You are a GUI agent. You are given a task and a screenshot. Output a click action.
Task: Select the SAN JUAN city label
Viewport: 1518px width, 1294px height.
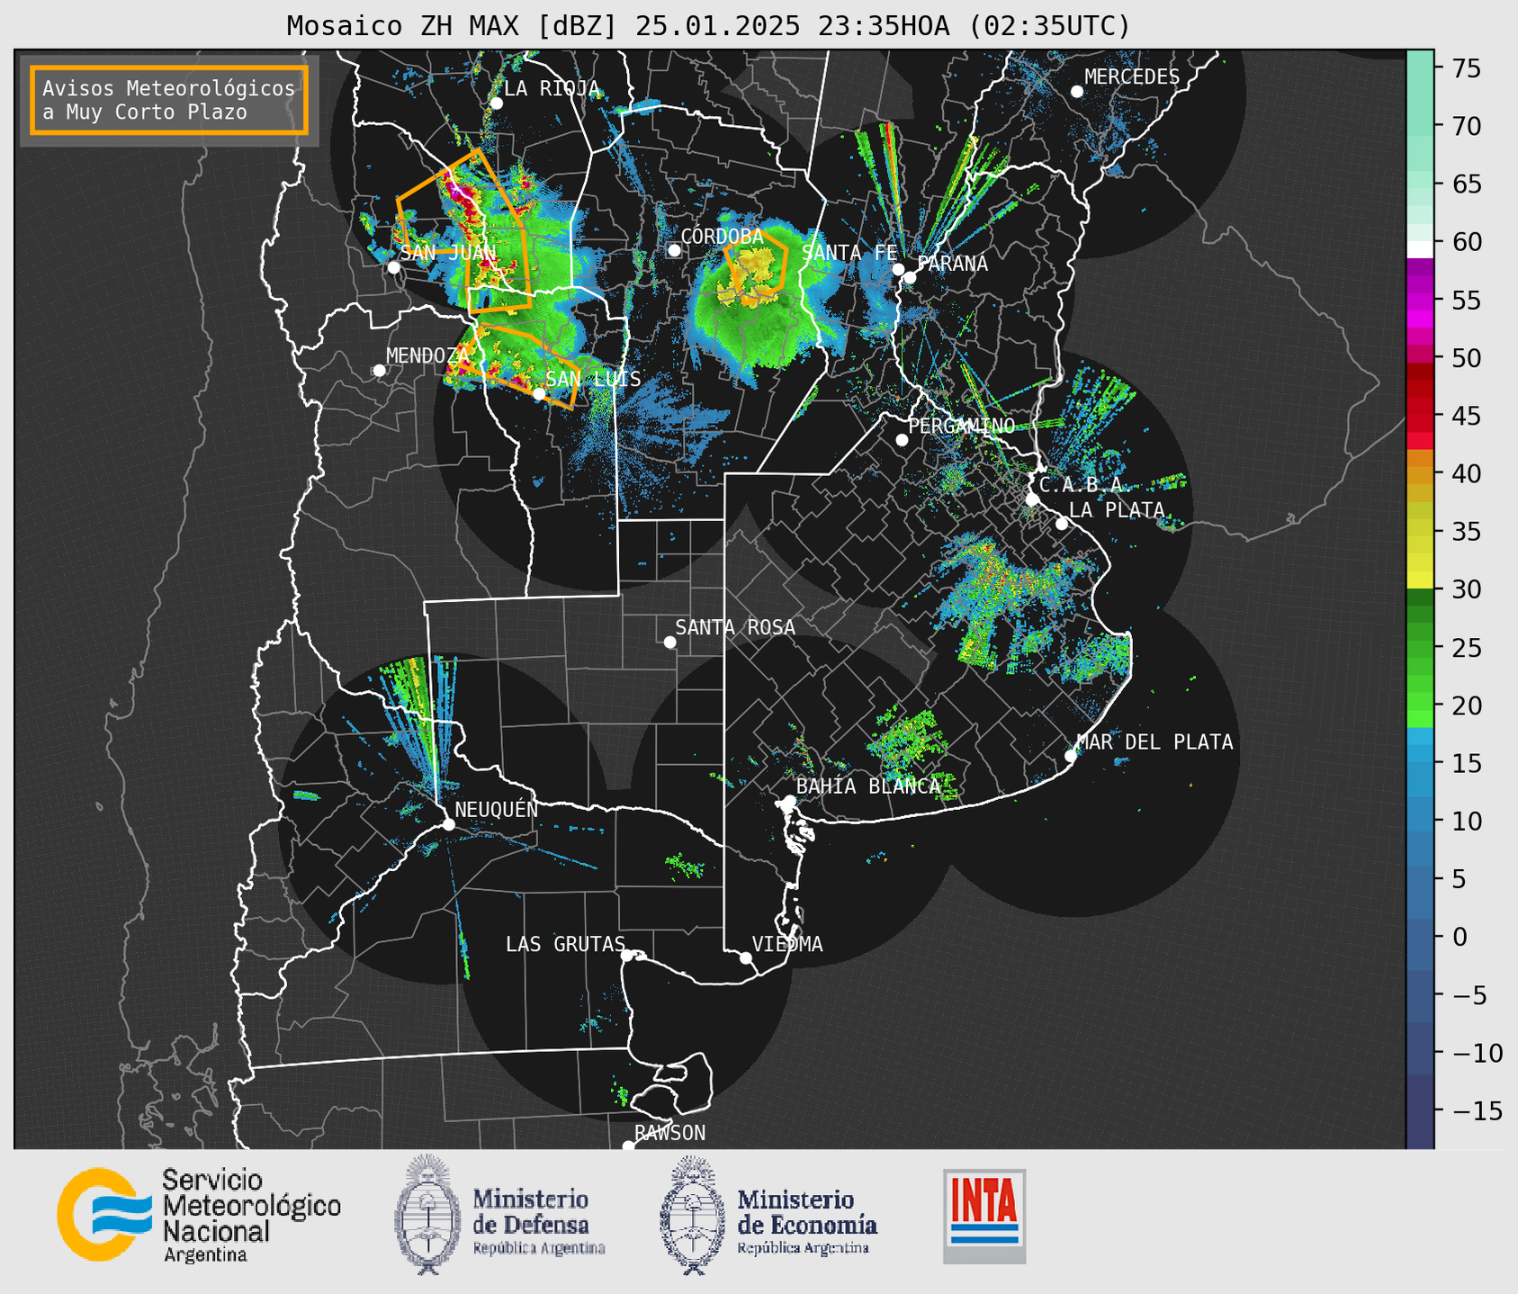(x=447, y=253)
